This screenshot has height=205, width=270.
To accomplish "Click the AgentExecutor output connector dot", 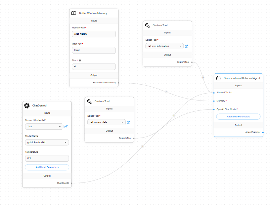I will pyautogui.click(x=263, y=132).
